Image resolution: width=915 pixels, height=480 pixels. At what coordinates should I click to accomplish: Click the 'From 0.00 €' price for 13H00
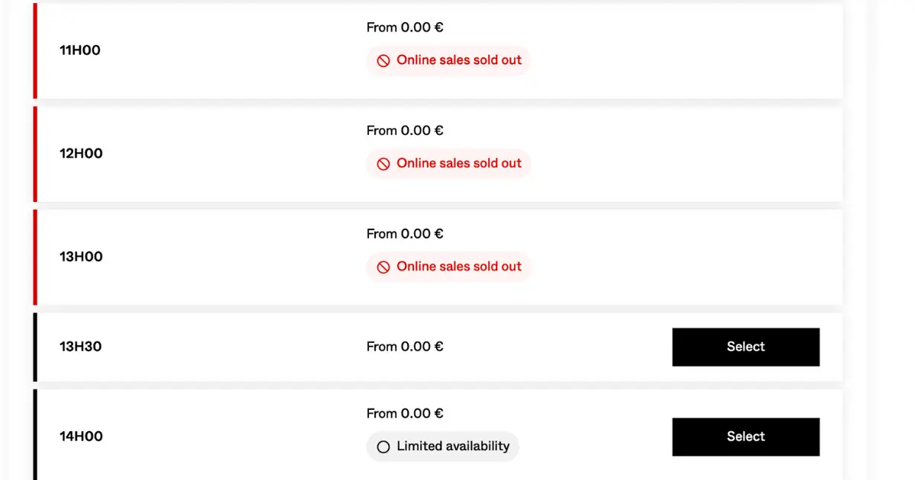click(x=404, y=234)
